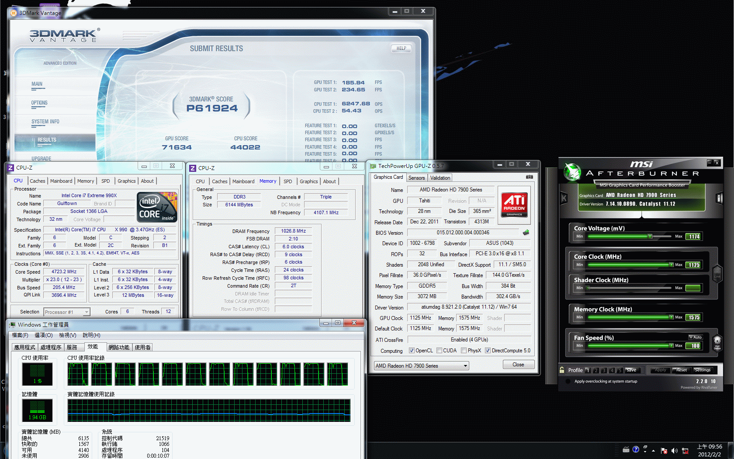Click the Close button in GPU-Z

(518, 365)
